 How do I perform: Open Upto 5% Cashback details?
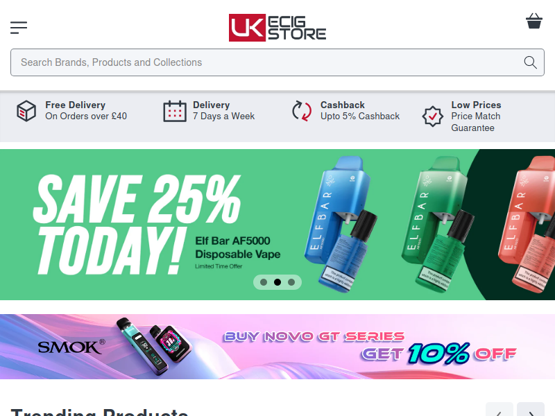(x=360, y=110)
